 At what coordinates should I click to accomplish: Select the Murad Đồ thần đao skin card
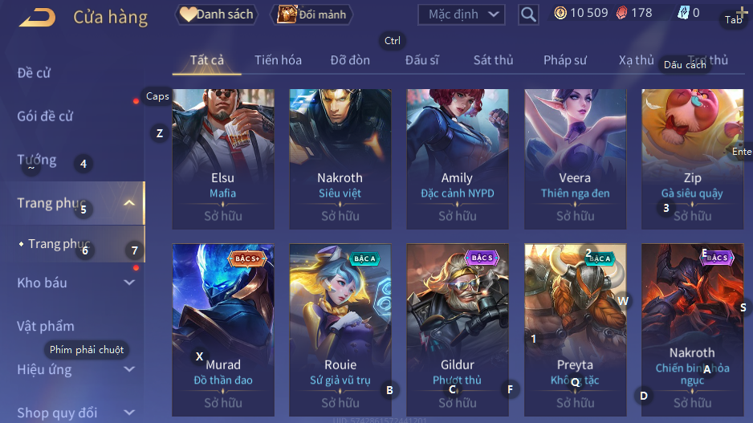point(223,330)
